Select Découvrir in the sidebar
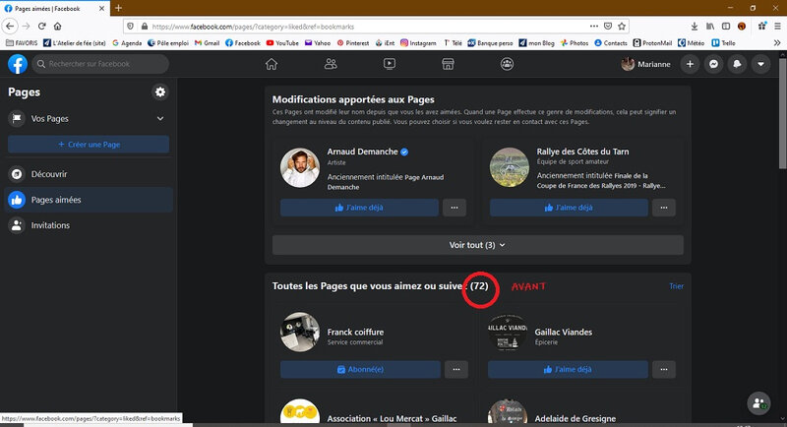Viewport: 787px width, 427px height. (89, 174)
